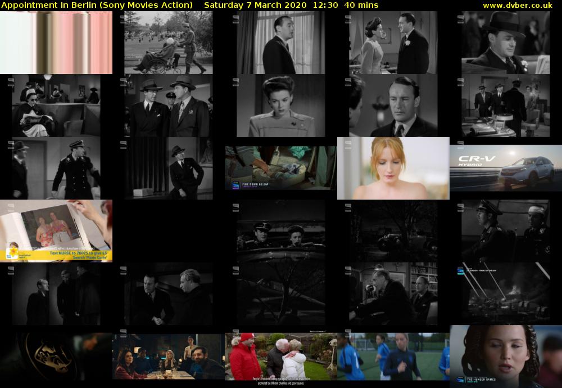The height and width of the screenshot is (388, 562).
Task: Click 'FIRE DOWN BELOW' caption text
Action: (255, 184)
